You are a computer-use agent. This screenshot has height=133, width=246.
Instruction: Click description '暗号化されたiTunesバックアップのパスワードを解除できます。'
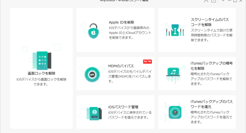211,79
